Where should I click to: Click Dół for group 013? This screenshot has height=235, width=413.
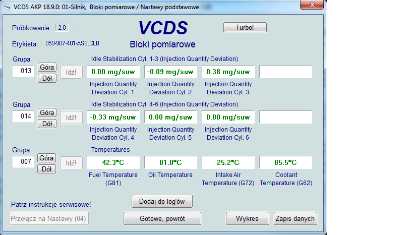[x=47, y=78]
